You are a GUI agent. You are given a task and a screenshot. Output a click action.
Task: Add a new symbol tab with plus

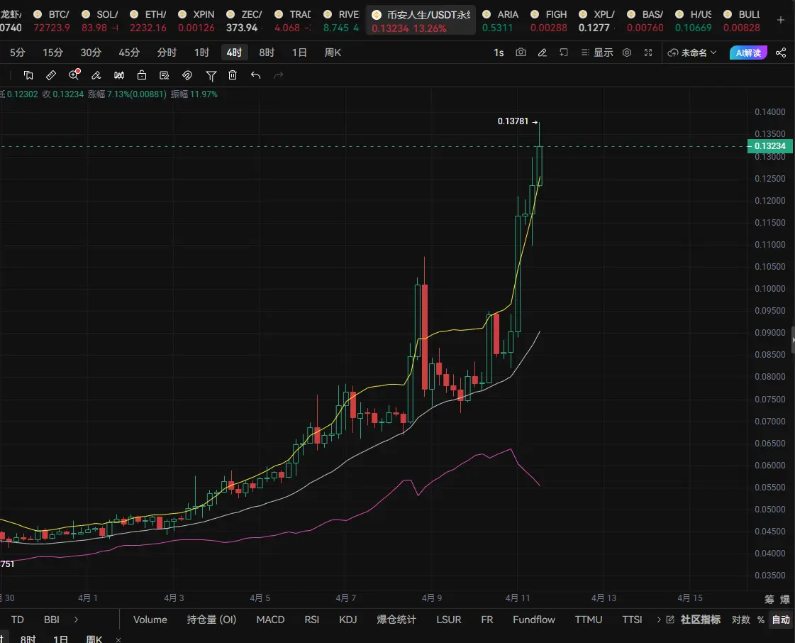[781, 20]
